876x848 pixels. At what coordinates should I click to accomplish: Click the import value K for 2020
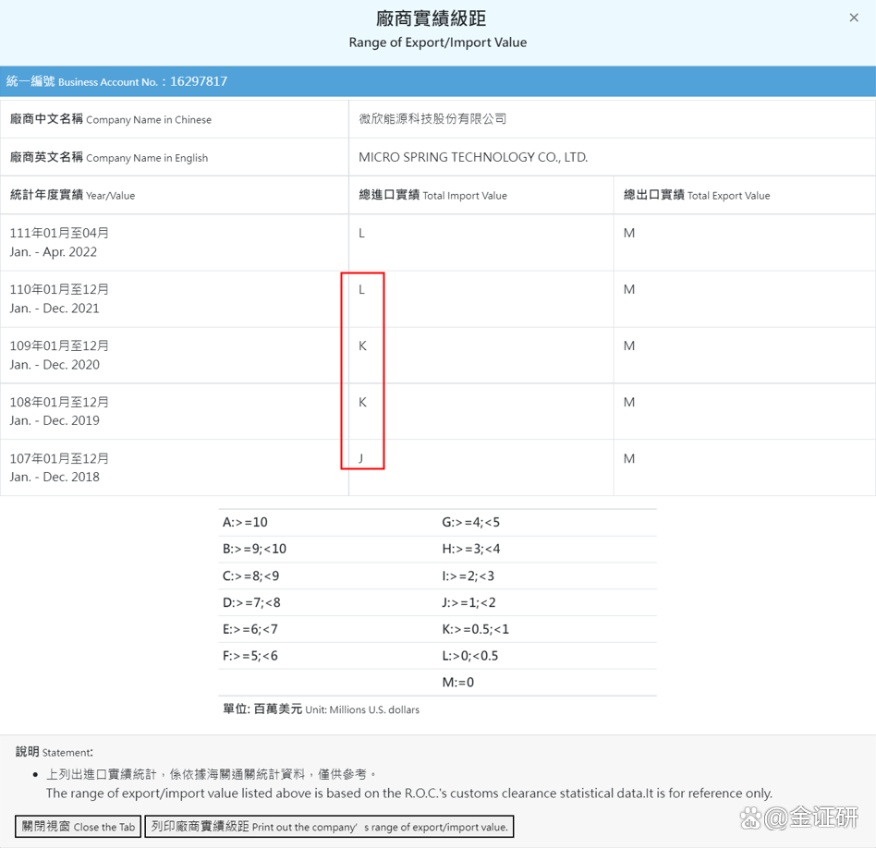(362, 346)
